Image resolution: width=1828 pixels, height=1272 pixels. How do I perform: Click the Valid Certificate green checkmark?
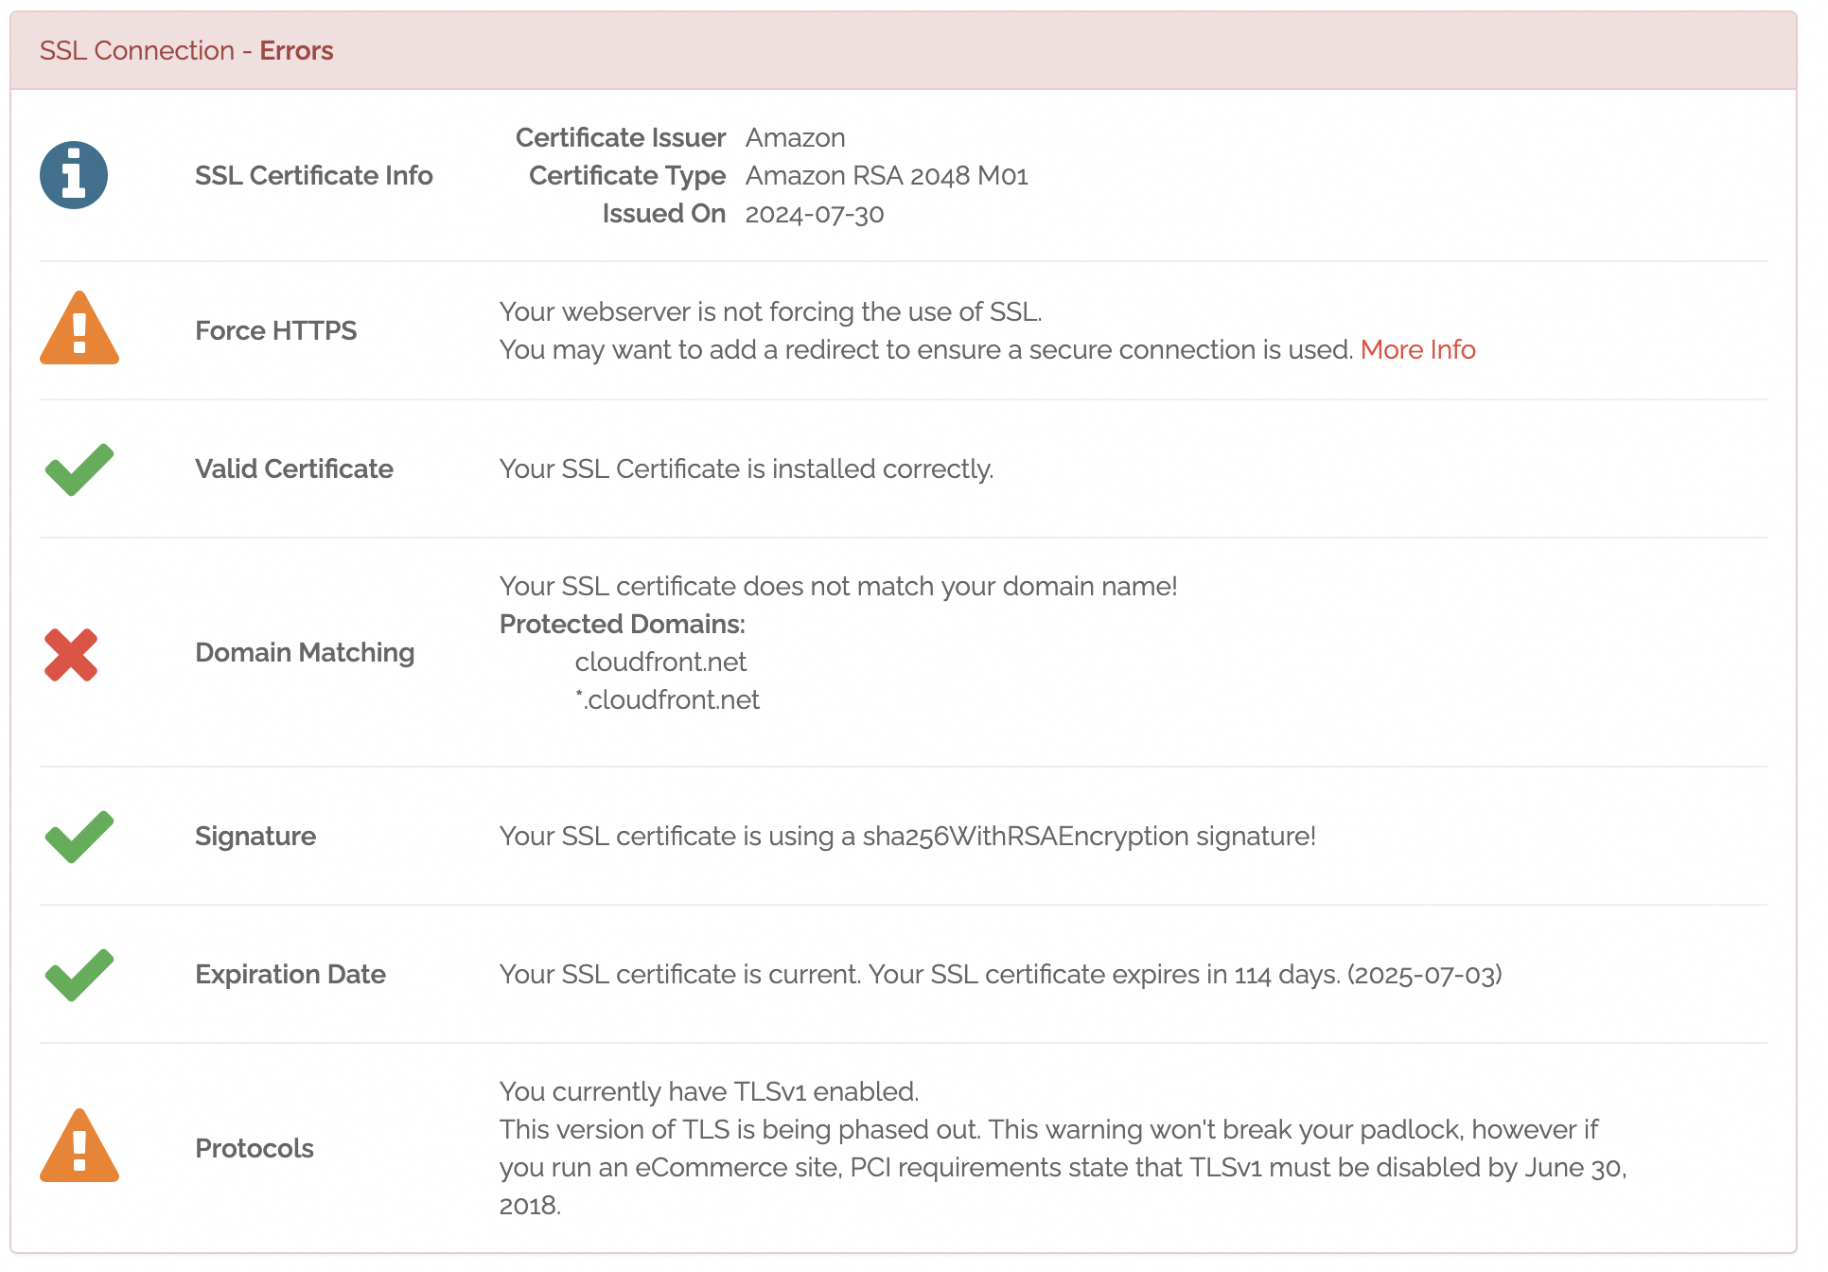[x=79, y=469]
